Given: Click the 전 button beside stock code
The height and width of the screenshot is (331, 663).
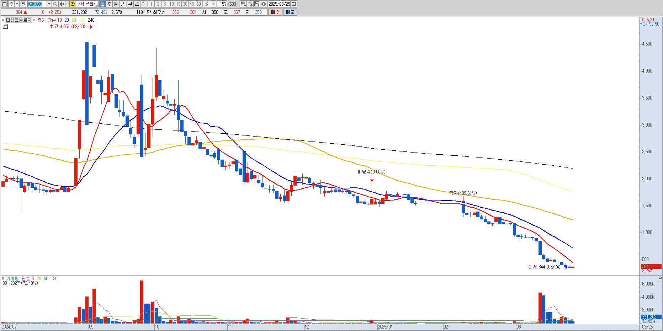Looking at the screenshot, I should click(x=23, y=4).
